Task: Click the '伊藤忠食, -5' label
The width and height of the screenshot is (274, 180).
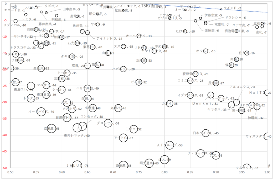Action: pyautogui.click(x=213, y=15)
